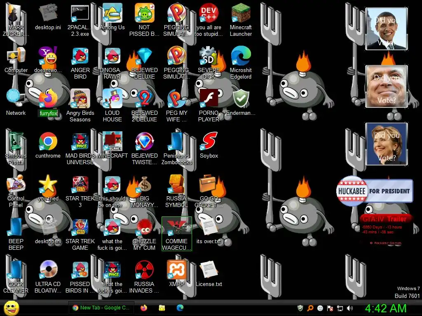
Task: Open the network tray icon
Action: tap(340, 308)
